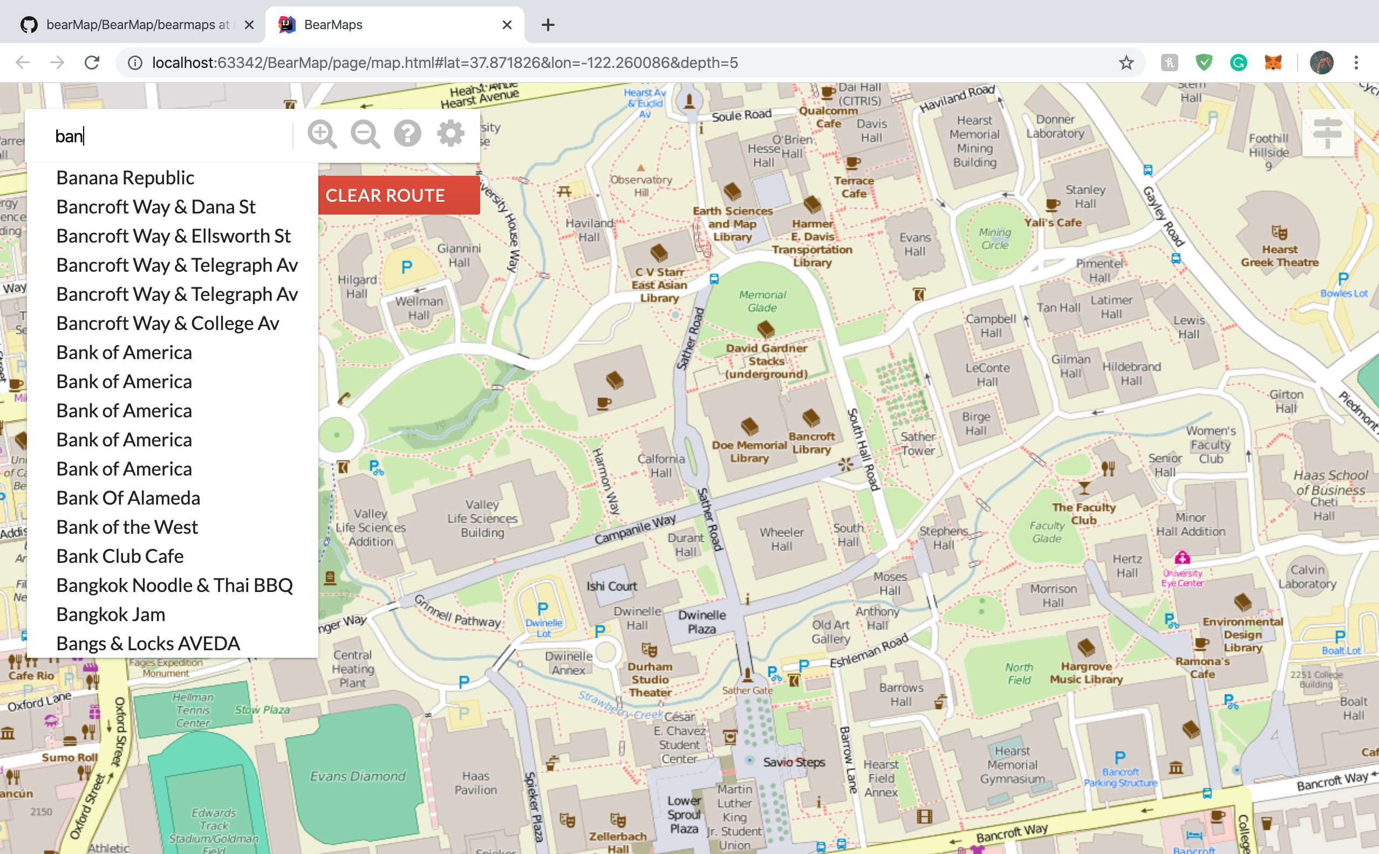
Task: Click the signpost directions icon on map
Action: [x=1328, y=133]
